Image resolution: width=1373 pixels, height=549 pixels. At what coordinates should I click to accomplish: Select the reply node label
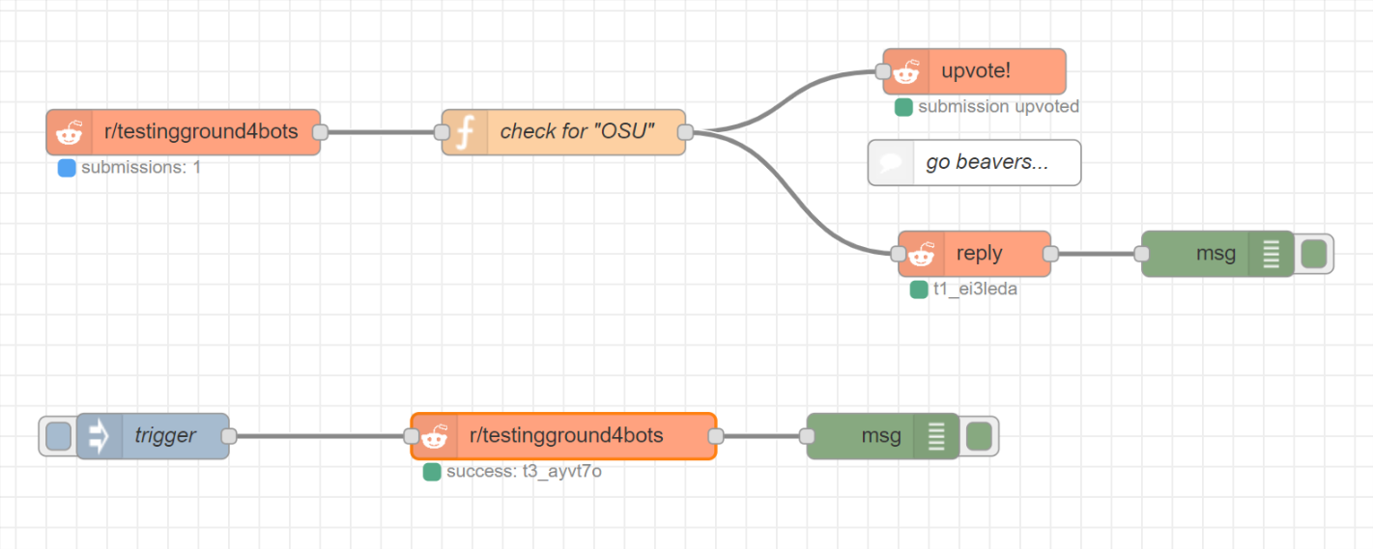[x=979, y=254]
